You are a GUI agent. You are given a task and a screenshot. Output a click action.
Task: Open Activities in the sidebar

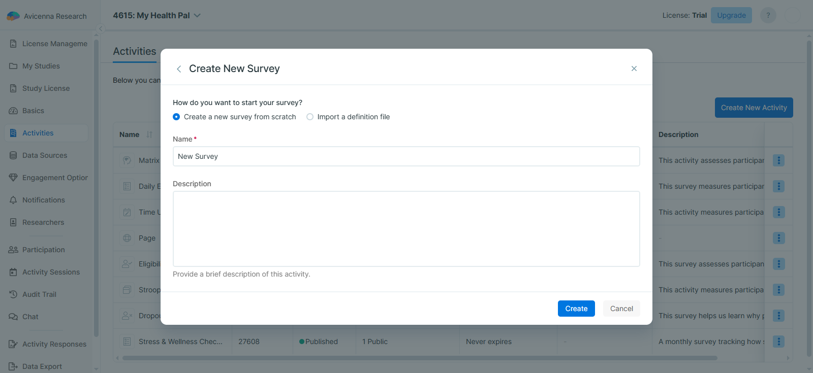pos(38,133)
